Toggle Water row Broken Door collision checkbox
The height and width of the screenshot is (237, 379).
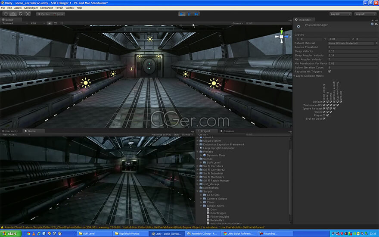pos(324,112)
